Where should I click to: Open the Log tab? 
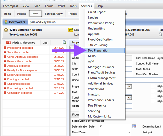(45, 43)
